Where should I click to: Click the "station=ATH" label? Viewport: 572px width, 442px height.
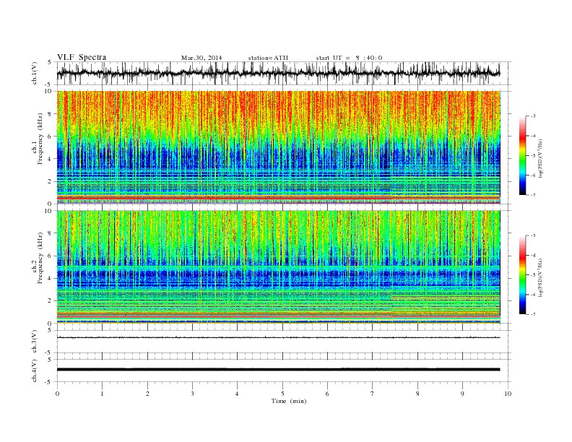[268, 58]
